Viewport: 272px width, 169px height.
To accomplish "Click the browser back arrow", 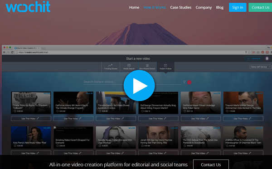I will tap(5, 52).
